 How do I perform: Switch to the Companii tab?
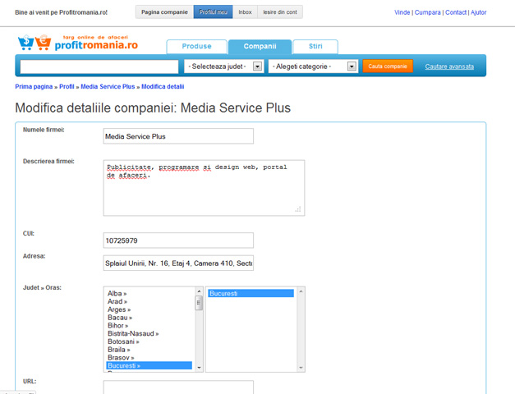click(x=260, y=46)
